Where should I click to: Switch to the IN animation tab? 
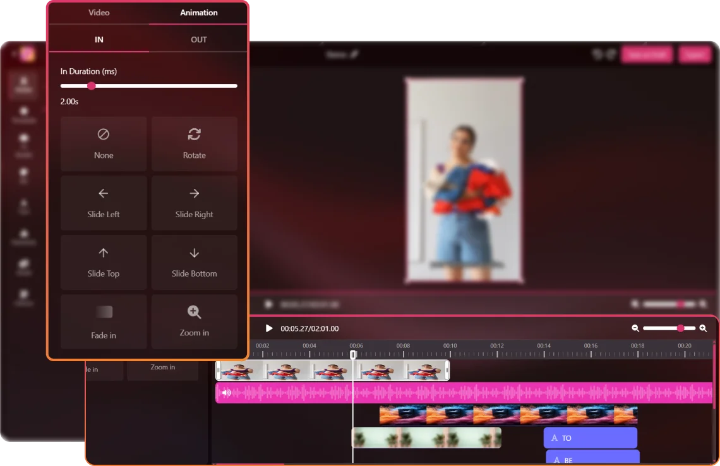[x=99, y=39]
